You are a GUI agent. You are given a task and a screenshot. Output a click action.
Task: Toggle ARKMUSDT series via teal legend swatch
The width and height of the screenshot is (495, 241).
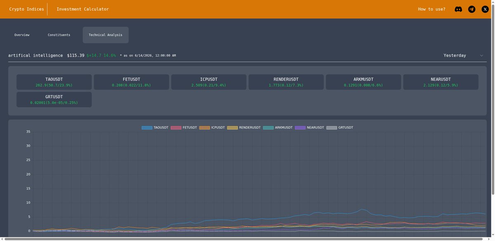point(269,127)
